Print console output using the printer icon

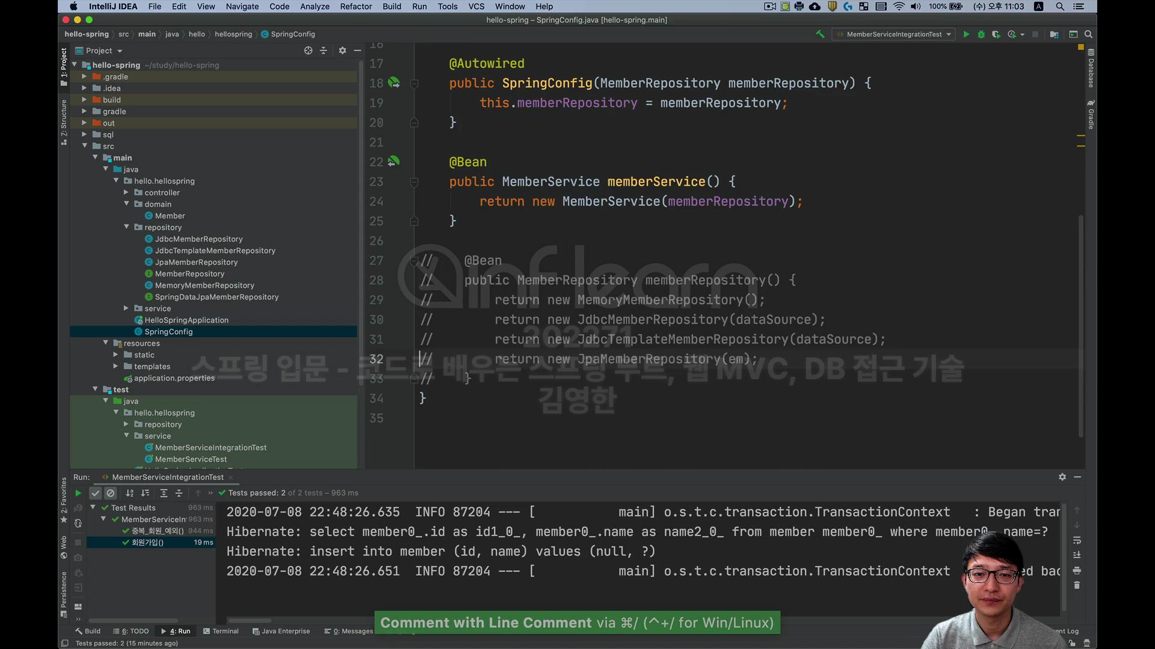point(1077,570)
